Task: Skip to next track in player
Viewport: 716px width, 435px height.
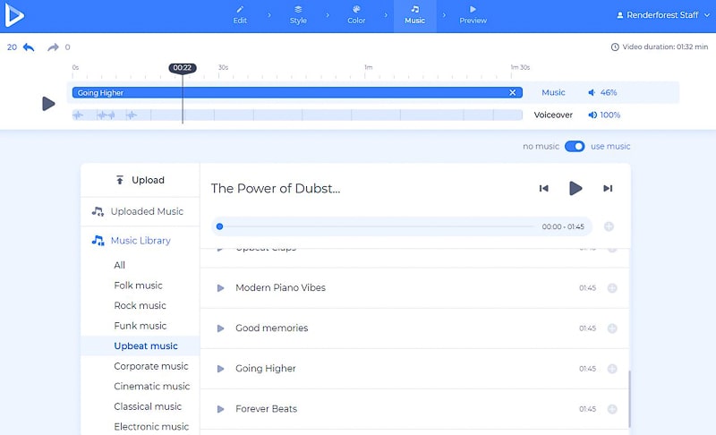Action: point(608,188)
